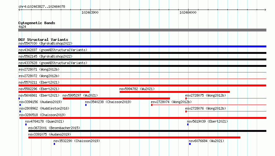Viewport: 275px width, 156px height.
Task: Click the blue bar under nsv5547030
Action: (142, 46)
